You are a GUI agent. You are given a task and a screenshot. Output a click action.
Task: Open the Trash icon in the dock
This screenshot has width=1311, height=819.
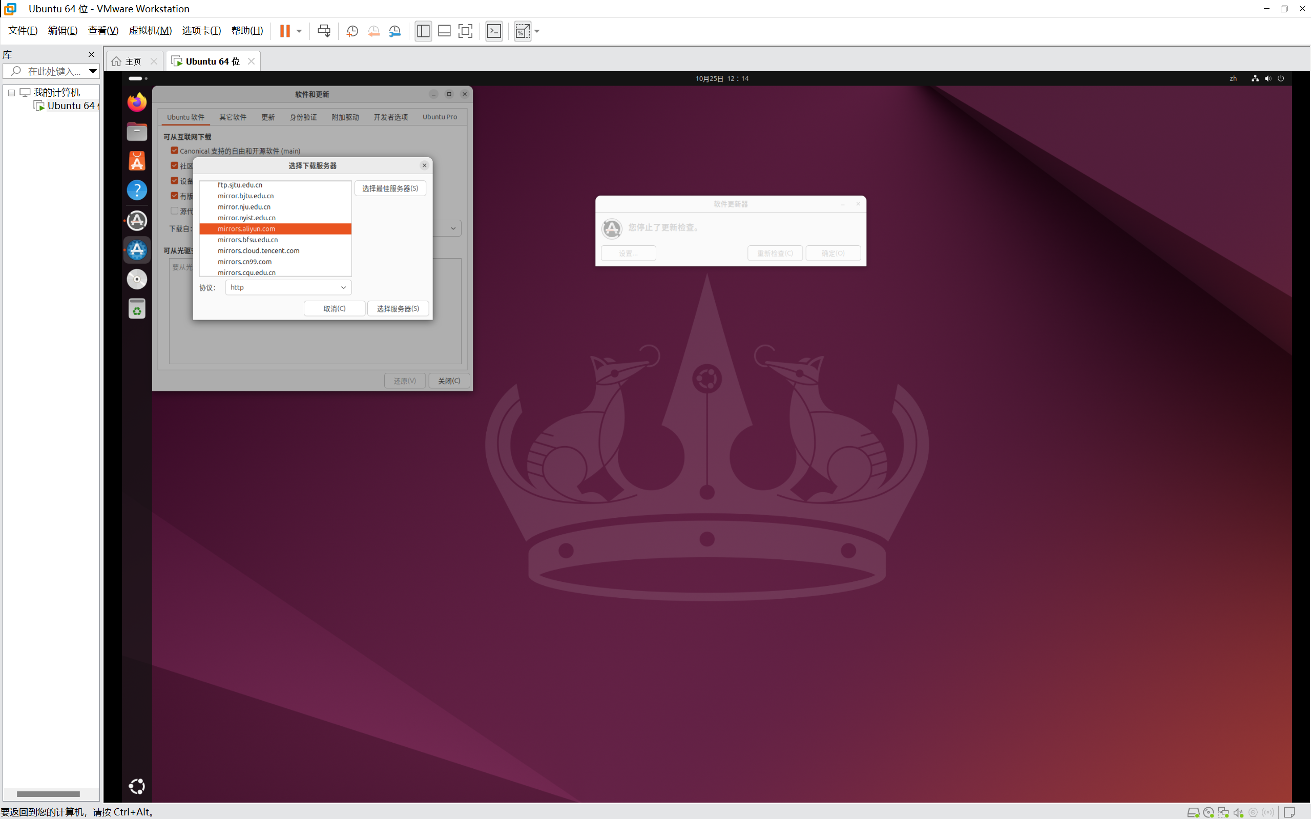136,309
